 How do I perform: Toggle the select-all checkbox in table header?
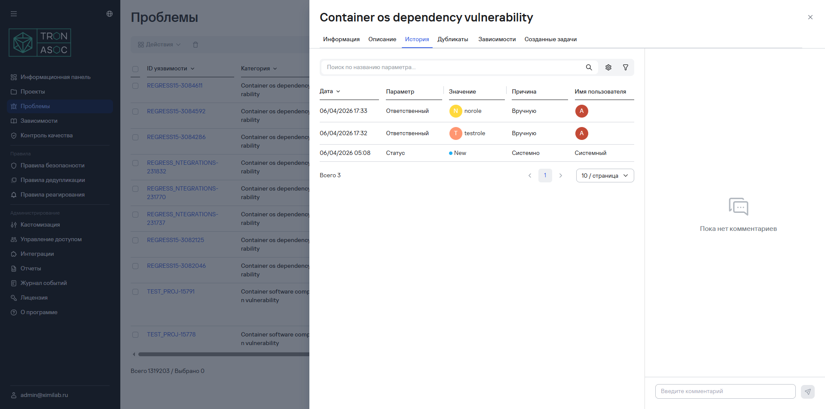pos(135,69)
